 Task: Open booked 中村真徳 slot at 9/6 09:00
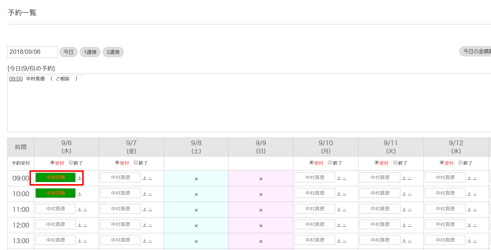(56, 178)
